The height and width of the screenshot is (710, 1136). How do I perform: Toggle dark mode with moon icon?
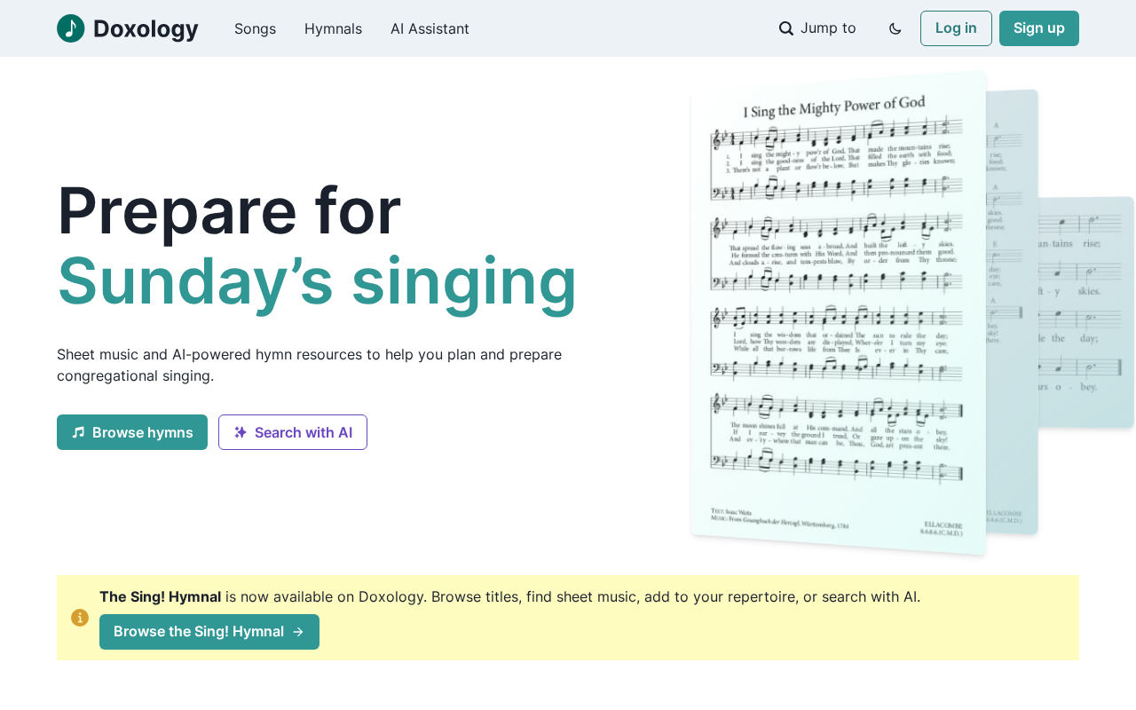895,28
